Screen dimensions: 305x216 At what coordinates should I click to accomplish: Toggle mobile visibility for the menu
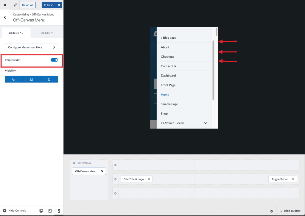[49, 79]
